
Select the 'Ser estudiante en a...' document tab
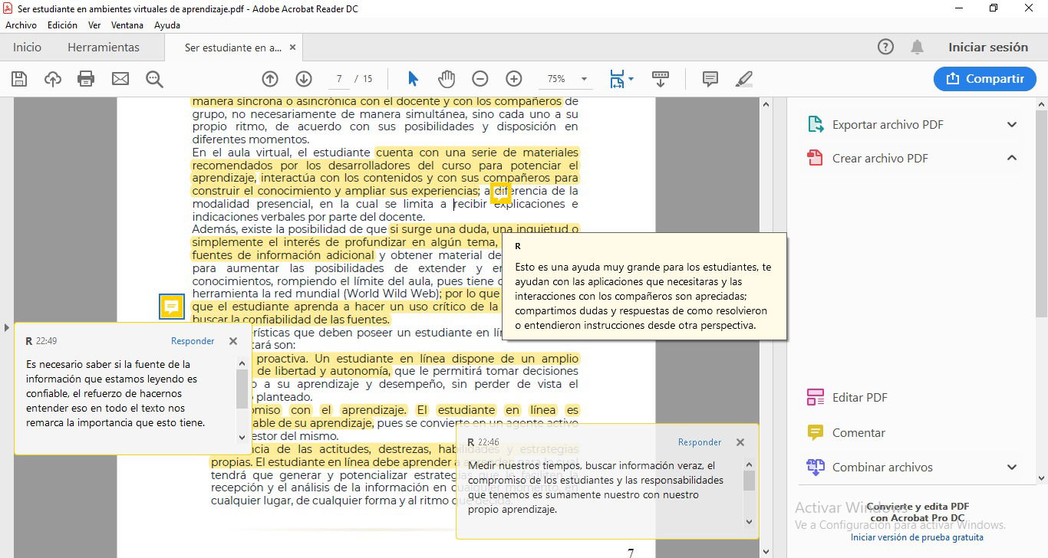point(233,48)
